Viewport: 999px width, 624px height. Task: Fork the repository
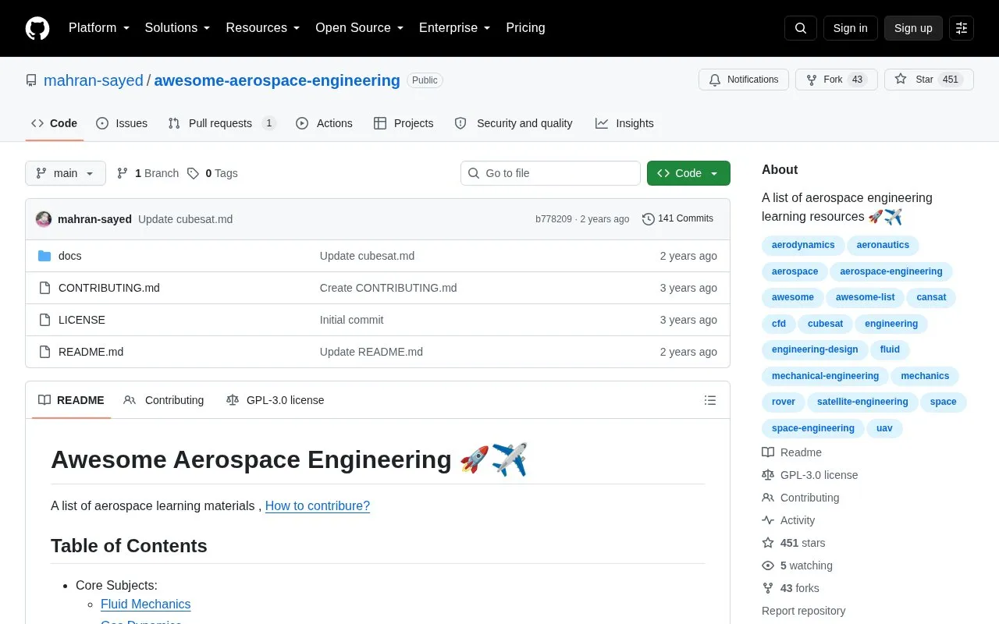pyautogui.click(x=837, y=80)
